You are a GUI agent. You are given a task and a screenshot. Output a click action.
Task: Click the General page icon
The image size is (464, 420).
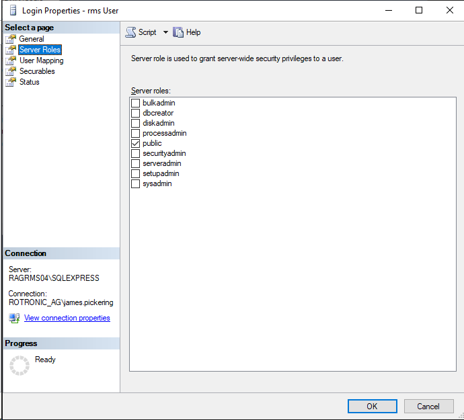(11, 39)
